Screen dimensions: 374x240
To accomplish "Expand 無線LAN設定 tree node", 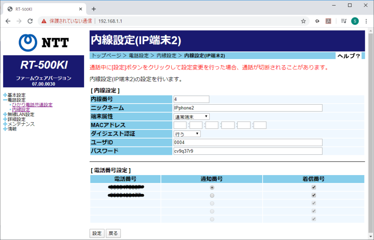I will 5,115.
